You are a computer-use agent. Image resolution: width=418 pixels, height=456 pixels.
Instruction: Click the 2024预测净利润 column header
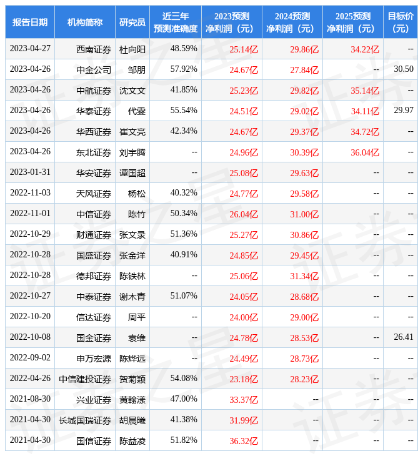[x=292, y=22]
